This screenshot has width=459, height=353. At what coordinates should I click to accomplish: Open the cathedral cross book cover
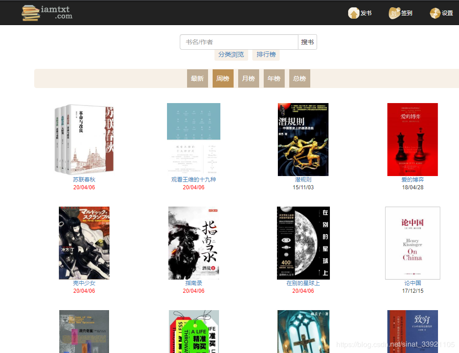point(303,332)
